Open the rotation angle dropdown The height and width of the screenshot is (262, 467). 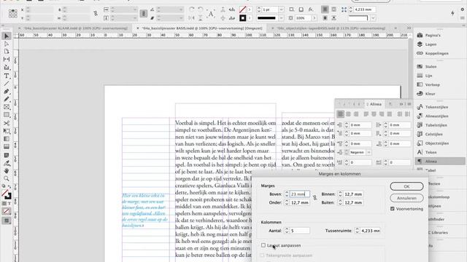(x=181, y=9)
